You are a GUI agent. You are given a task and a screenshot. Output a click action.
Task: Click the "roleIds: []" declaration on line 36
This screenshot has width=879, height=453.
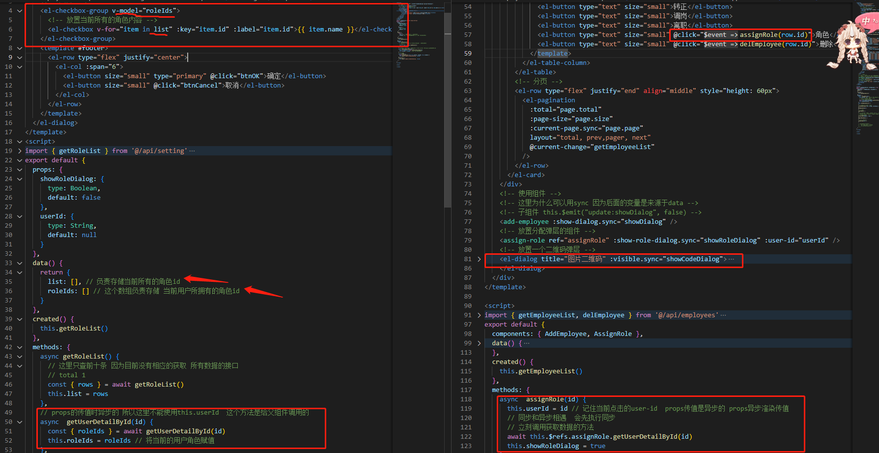point(69,291)
